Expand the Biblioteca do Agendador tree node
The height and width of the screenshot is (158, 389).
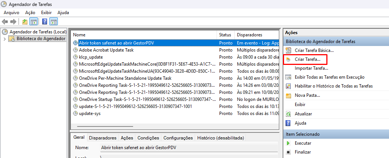[x=4, y=39]
